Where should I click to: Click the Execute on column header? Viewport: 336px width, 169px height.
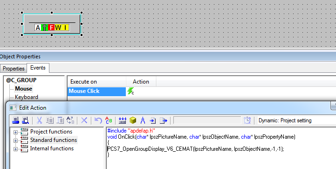[x=96, y=82]
